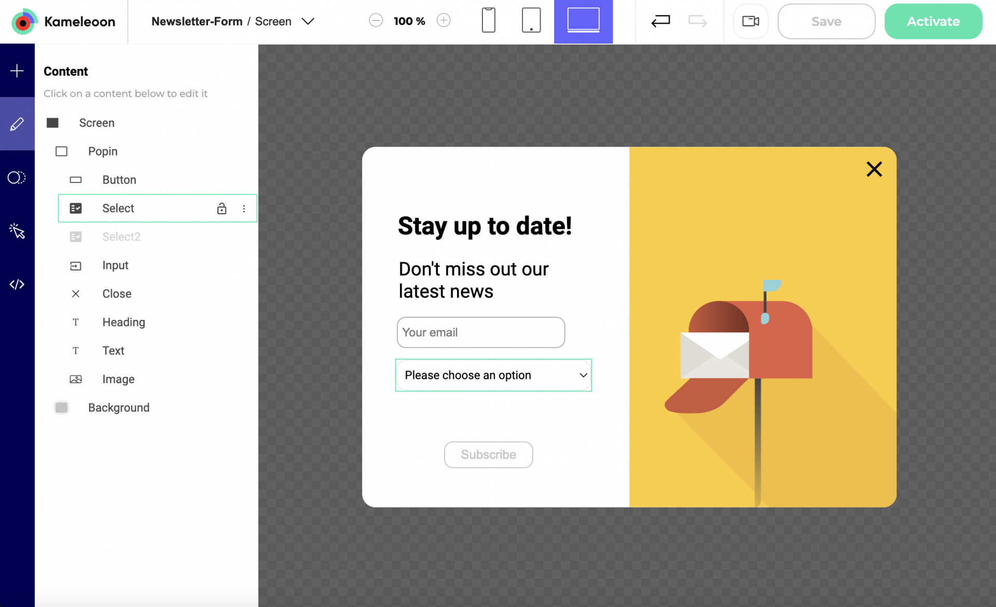This screenshot has height=607, width=996.
Task: Click the Image layer picture icon
Action: [76, 379]
